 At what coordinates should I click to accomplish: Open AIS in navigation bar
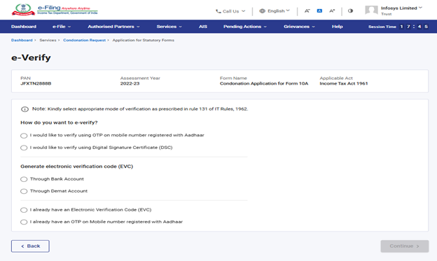(x=203, y=27)
